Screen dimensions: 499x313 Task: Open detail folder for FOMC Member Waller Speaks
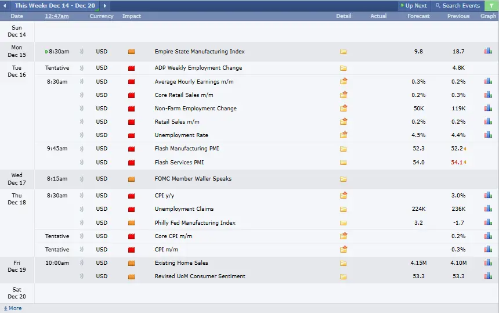coord(343,179)
